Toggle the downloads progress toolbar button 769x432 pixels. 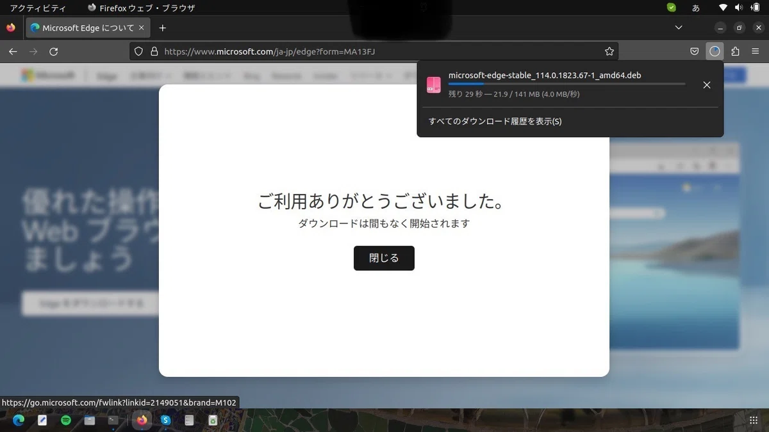[x=715, y=52]
